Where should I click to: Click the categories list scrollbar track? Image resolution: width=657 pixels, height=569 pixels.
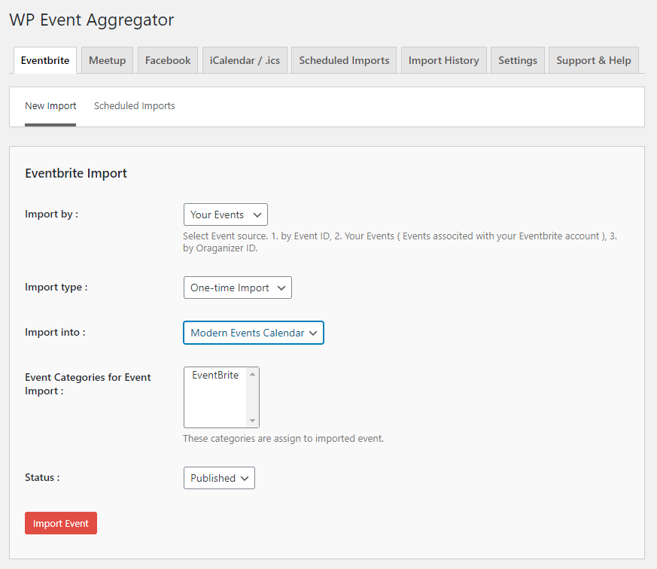[253, 397]
